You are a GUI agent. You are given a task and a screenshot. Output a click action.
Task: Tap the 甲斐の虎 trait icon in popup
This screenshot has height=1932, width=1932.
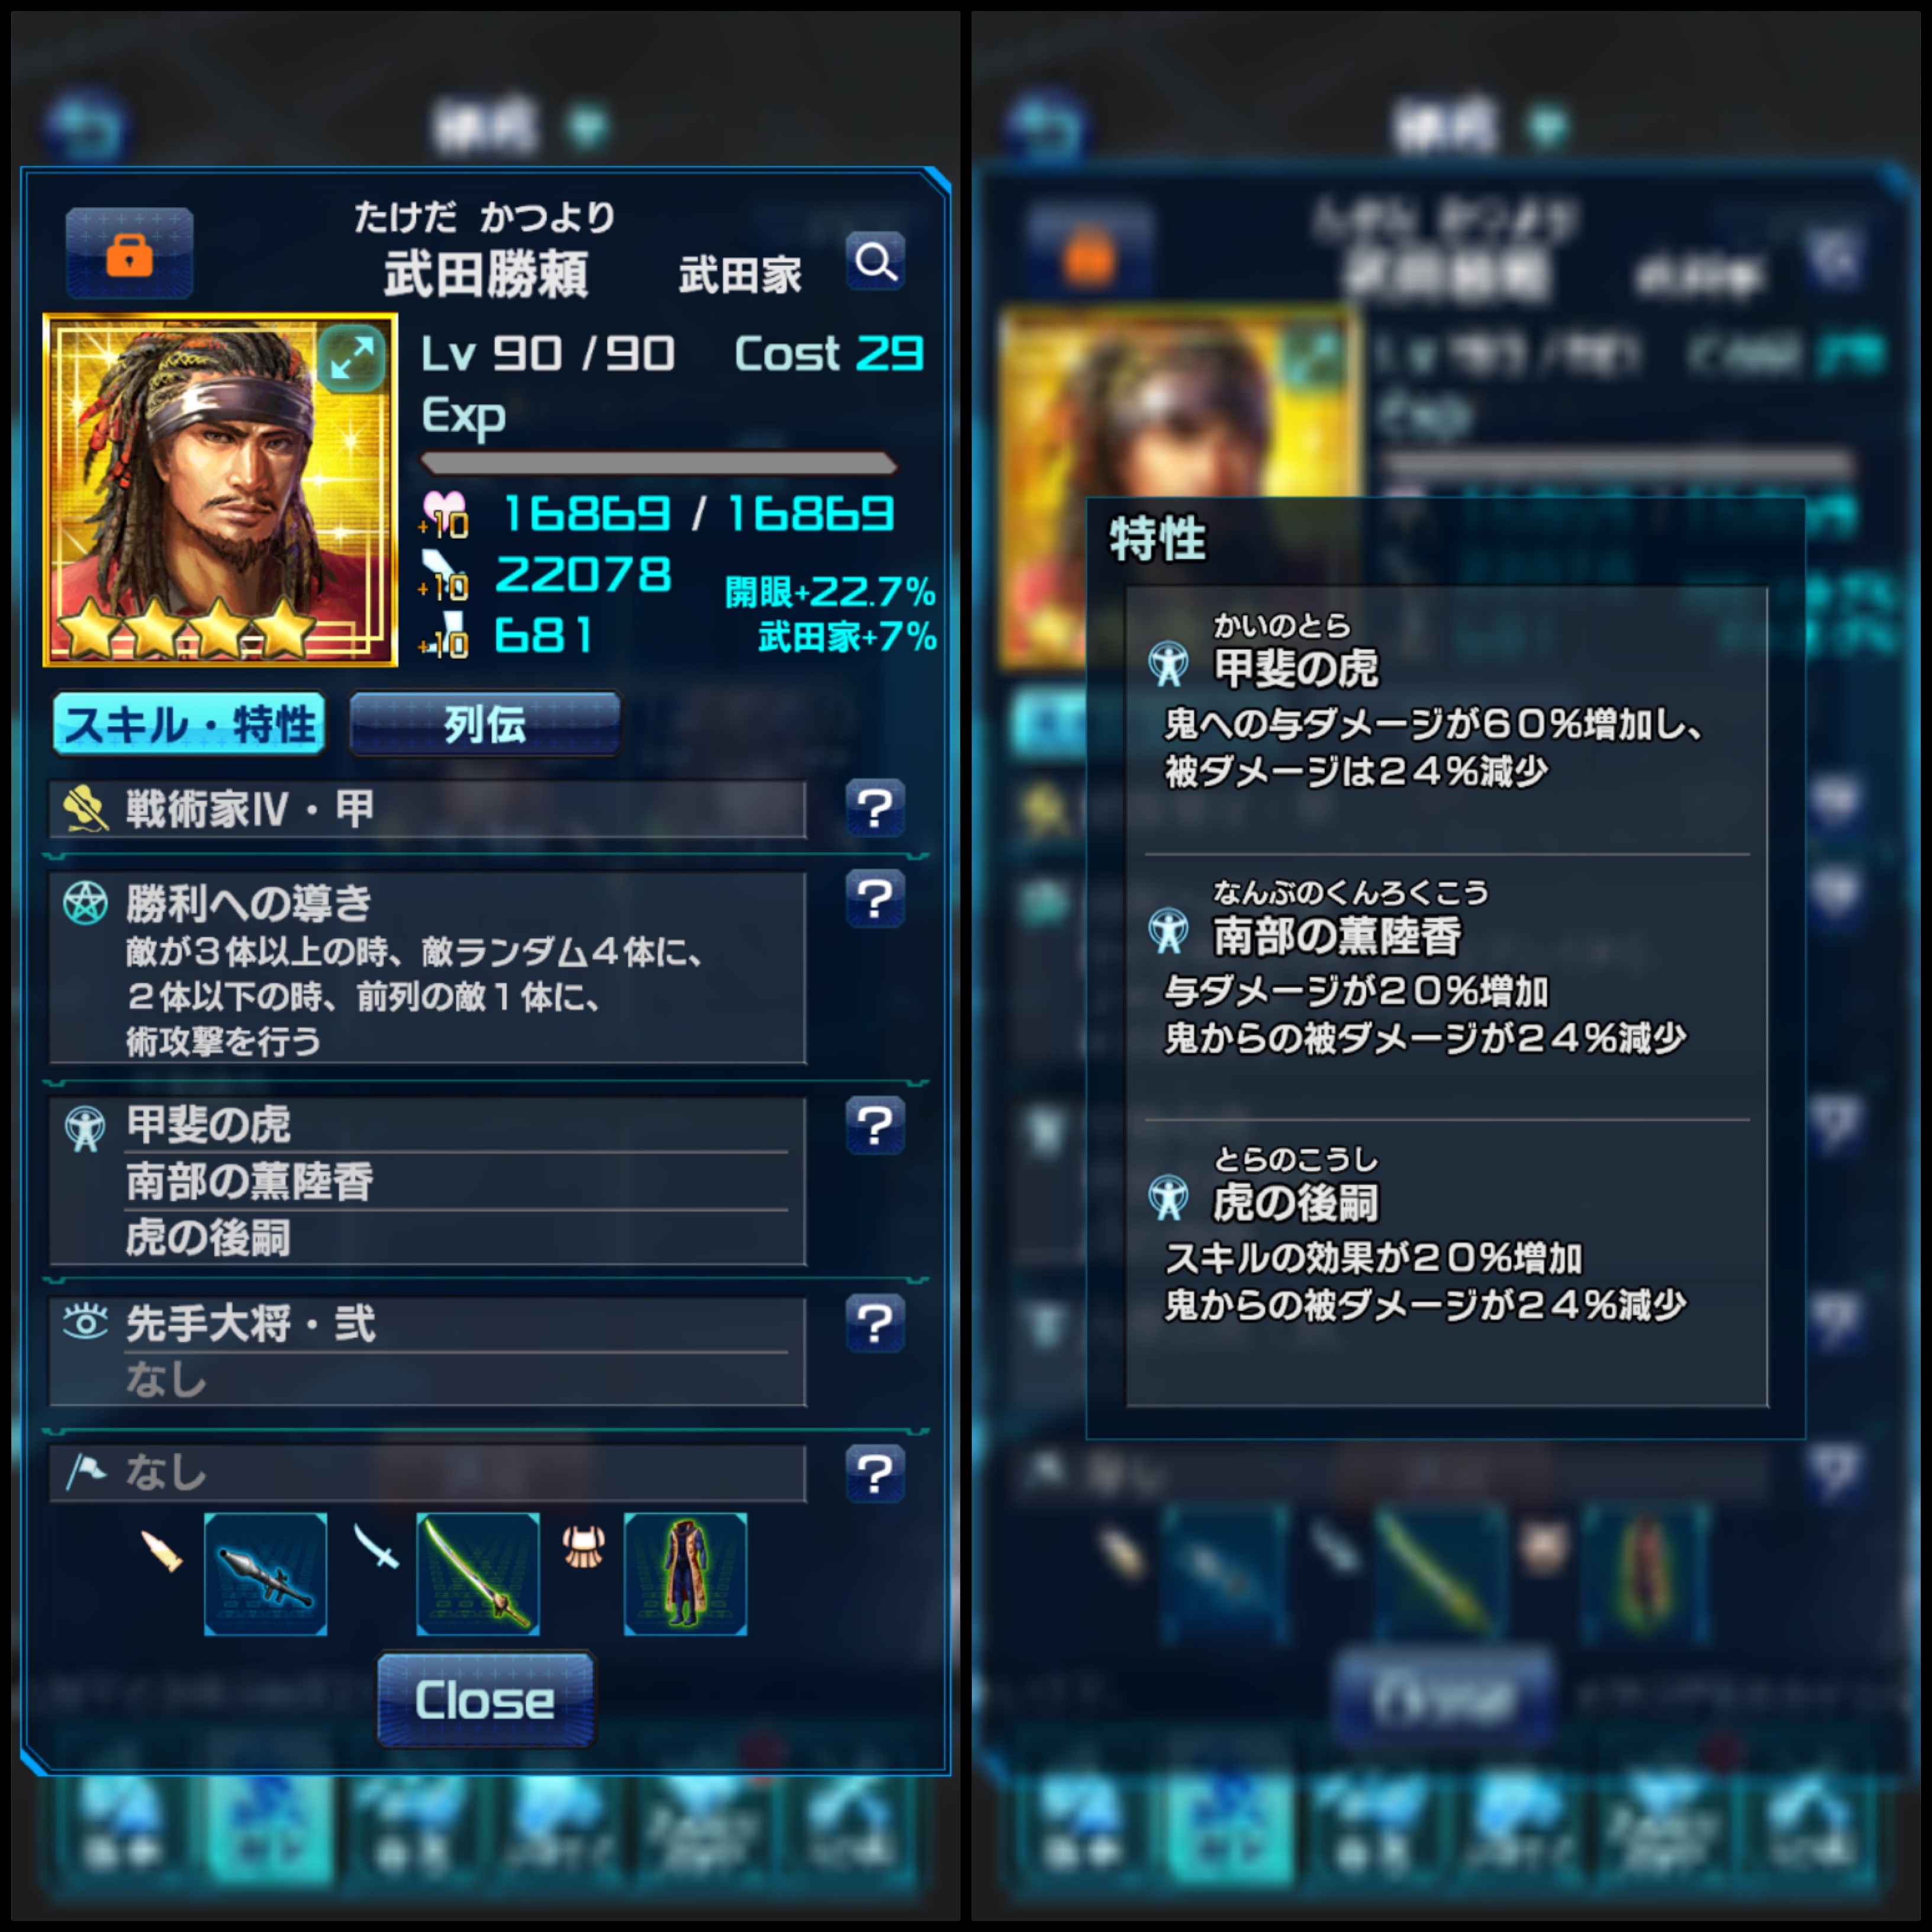pos(1168,664)
